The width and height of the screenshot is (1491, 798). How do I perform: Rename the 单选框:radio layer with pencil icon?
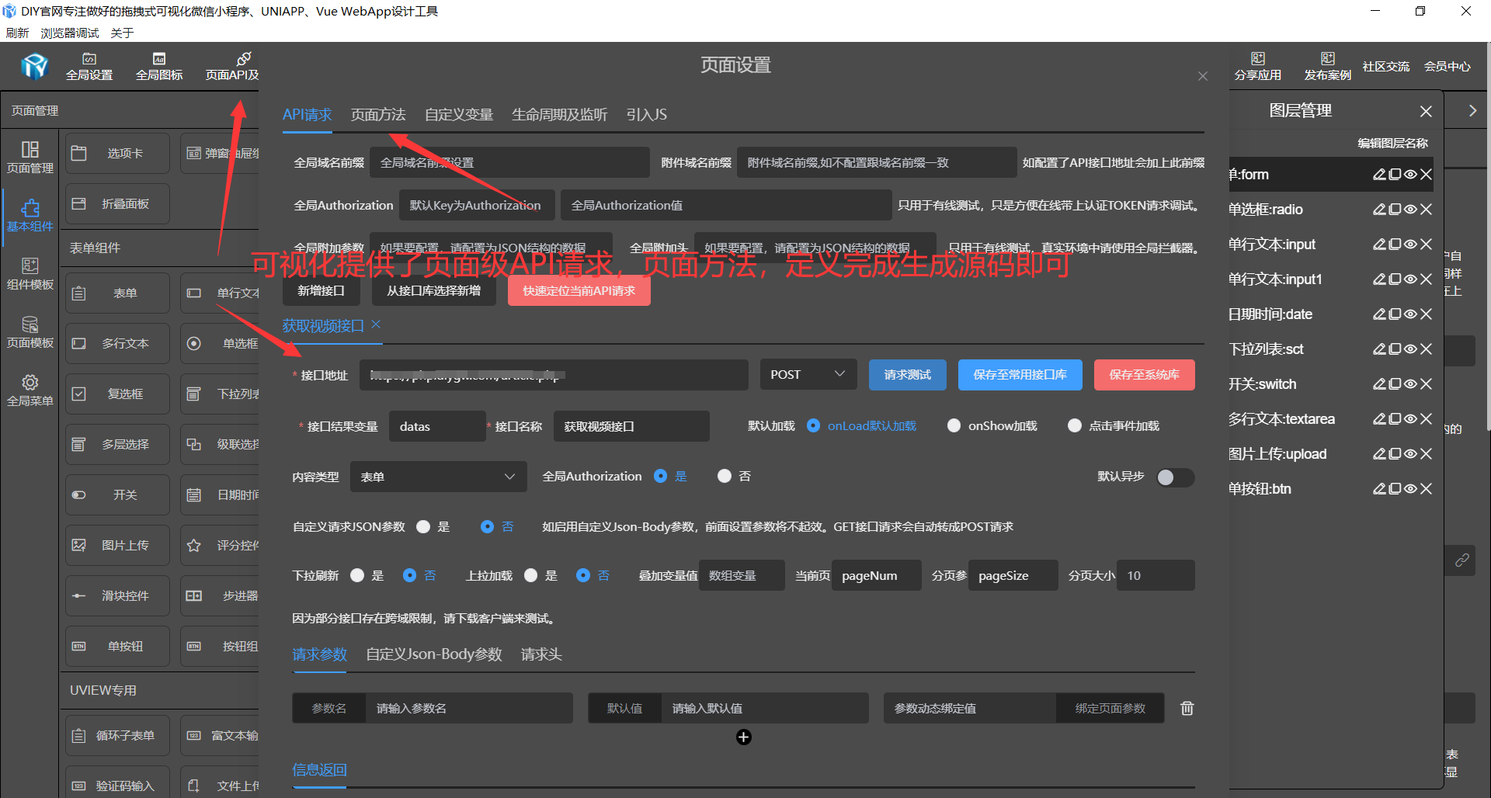tap(1379, 210)
